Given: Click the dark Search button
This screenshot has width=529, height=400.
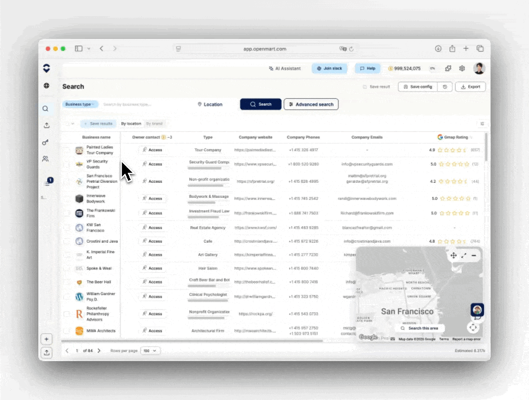Looking at the screenshot, I should point(261,104).
